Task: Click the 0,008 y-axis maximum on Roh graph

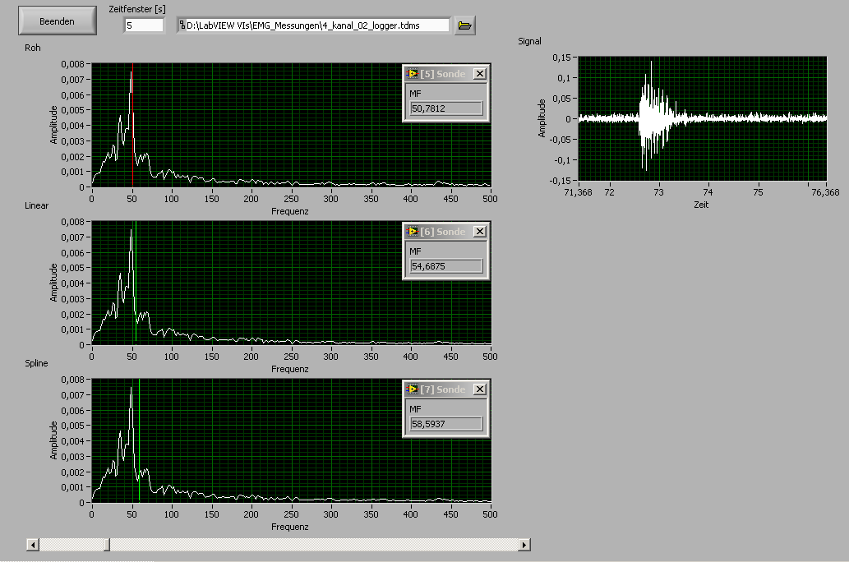Action: (x=72, y=64)
